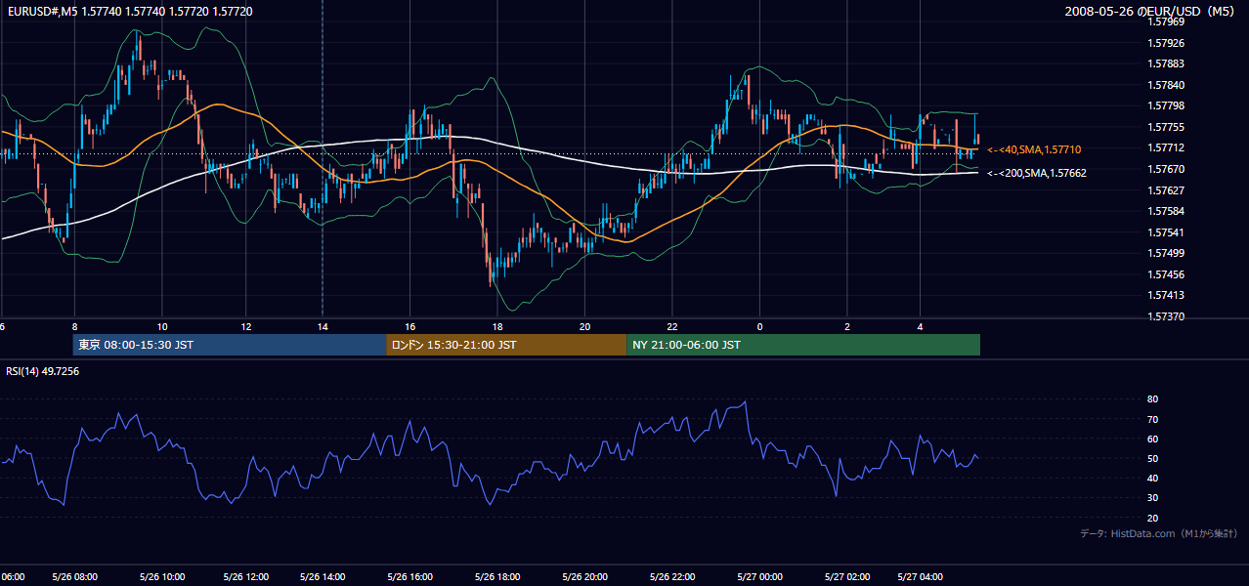Click the RSI scale value 30

click(1152, 498)
